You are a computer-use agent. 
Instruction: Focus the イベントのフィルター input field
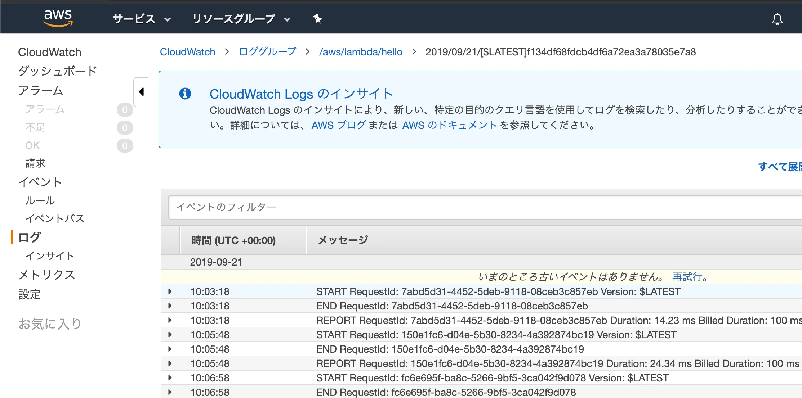tap(485, 207)
